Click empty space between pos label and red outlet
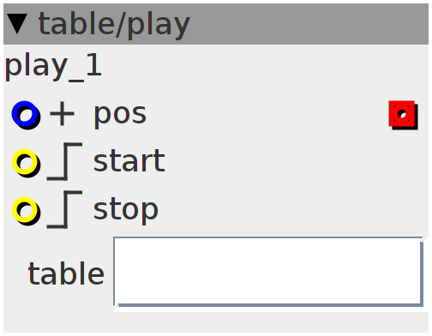This screenshot has width=432, height=336. (x=267, y=115)
